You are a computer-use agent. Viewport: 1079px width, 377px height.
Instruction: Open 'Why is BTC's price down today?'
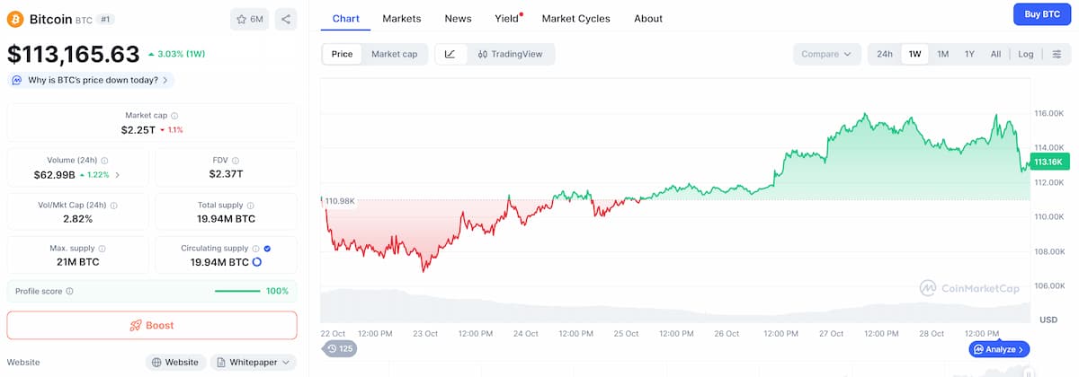(91, 80)
